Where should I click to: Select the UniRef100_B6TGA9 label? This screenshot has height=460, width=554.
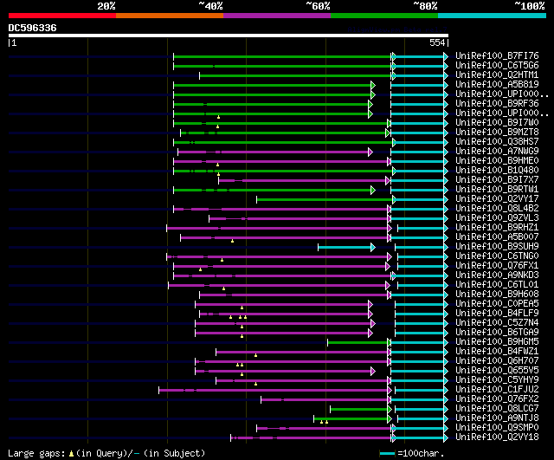(x=497, y=333)
